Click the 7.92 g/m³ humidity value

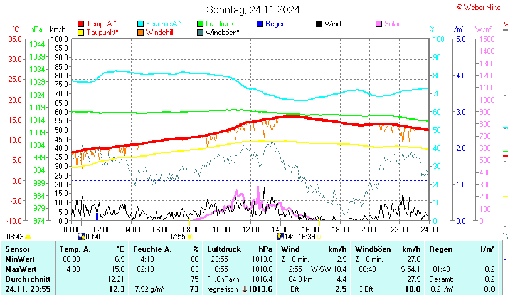[149, 289]
